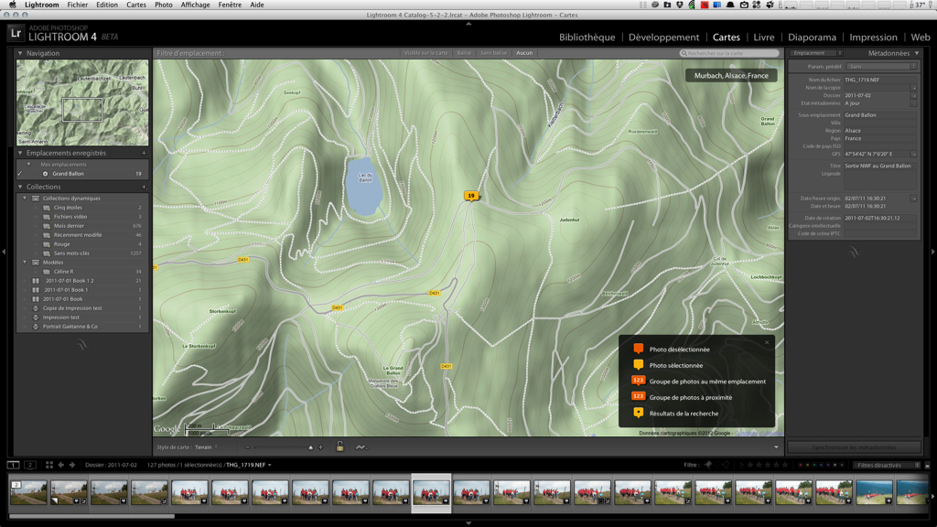Click the search magnifier icon in map search

point(684,53)
